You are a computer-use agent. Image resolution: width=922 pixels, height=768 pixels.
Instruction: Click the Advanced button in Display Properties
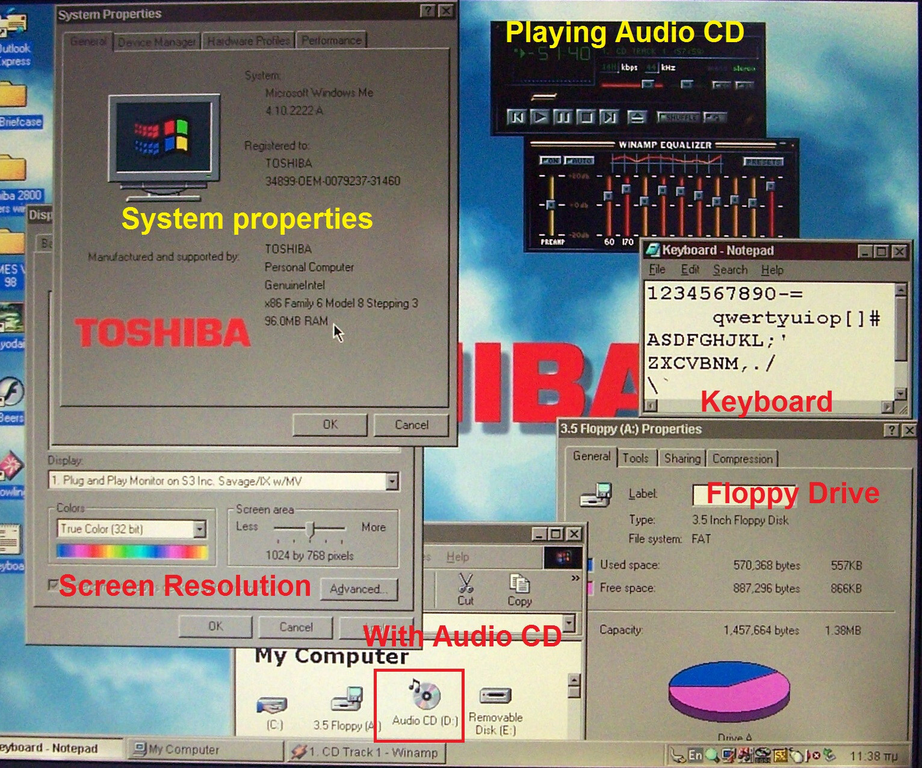(359, 589)
